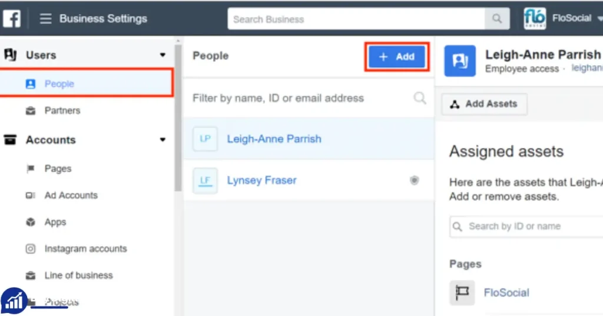603x316 pixels.
Task: Click the Assigned assets heading
Action: tap(506, 152)
